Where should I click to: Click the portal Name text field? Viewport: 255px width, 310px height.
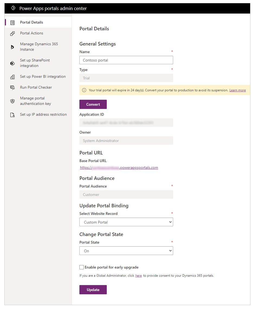(x=126, y=60)
